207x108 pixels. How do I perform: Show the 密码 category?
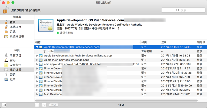pyautogui.click(x=17, y=60)
